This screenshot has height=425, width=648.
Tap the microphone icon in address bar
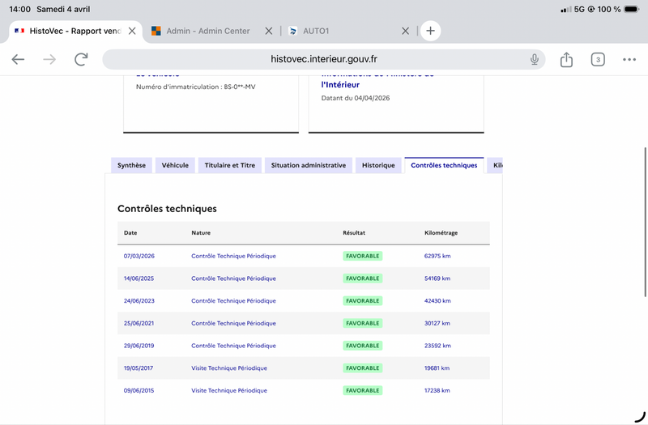(535, 59)
